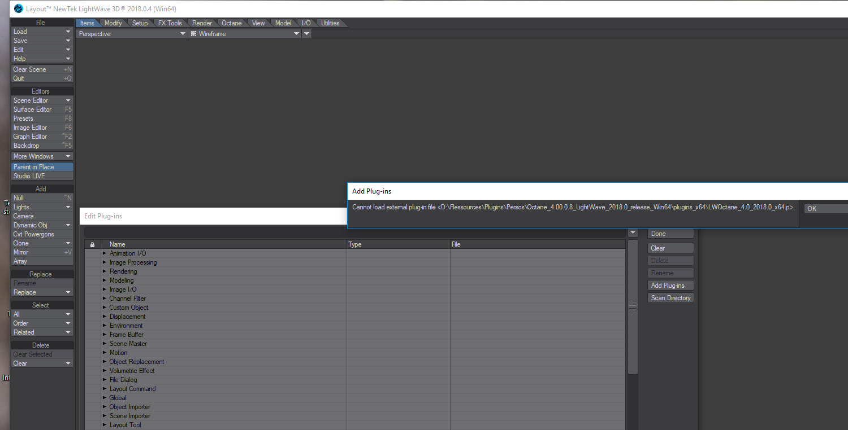848x430 pixels.
Task: Open the Clone dropdown
Action: [42, 243]
